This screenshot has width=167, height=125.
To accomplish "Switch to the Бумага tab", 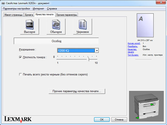I will click(x=29, y=15).
